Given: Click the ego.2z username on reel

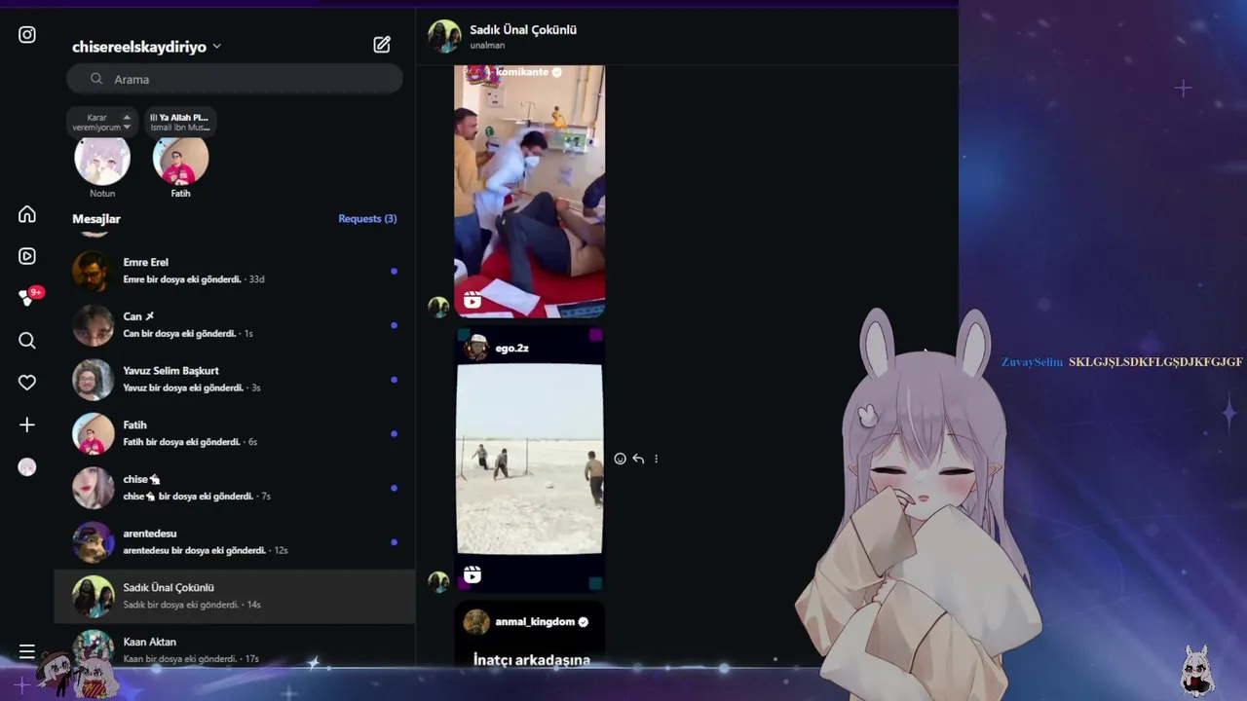Looking at the screenshot, I should pyautogui.click(x=511, y=348).
